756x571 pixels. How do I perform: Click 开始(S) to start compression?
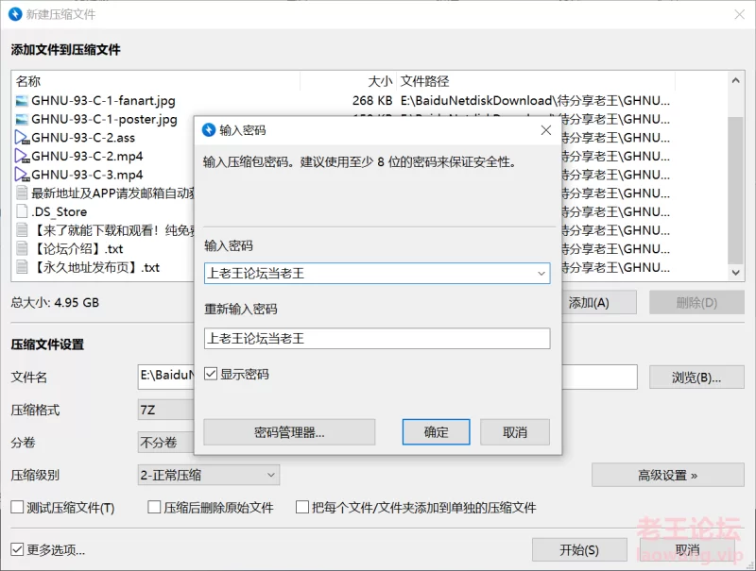579,549
